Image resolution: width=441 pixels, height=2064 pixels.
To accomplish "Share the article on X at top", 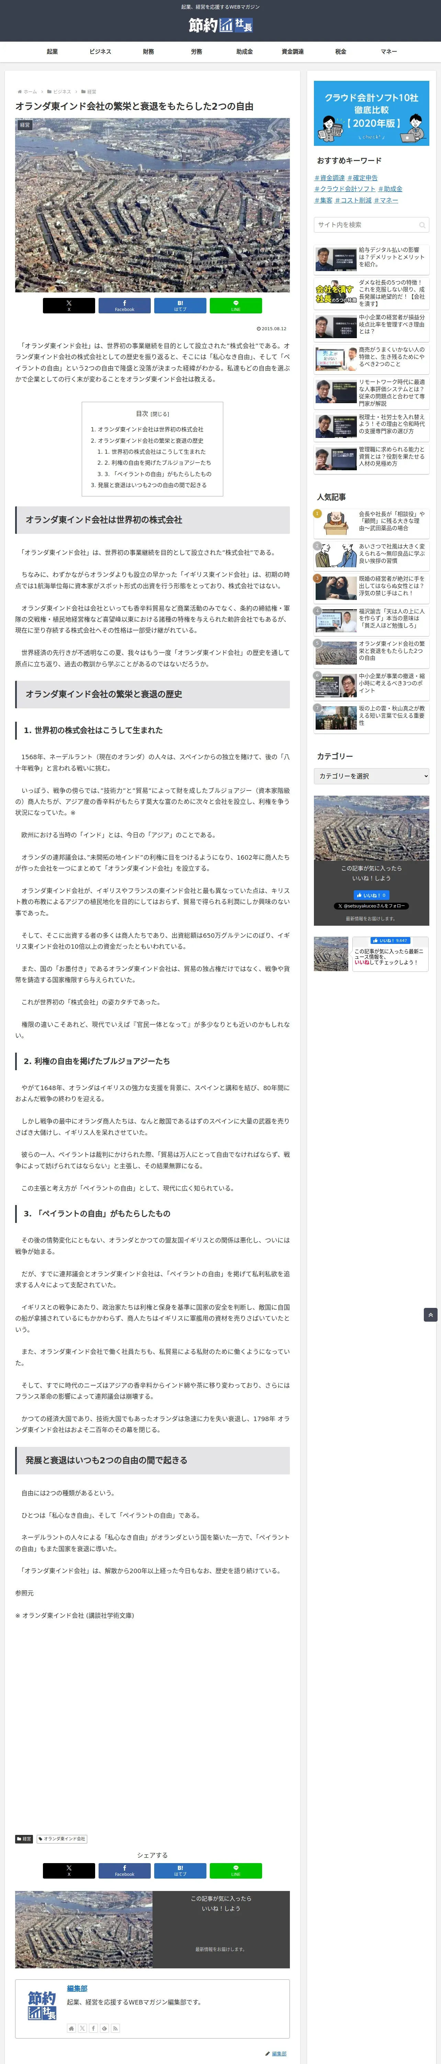I will point(69,305).
